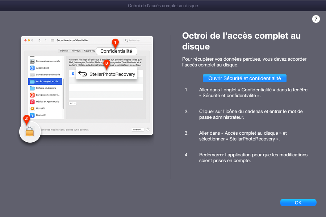Click the HomeKit house icon
The height and width of the screenshot is (217, 326).
tap(32, 108)
